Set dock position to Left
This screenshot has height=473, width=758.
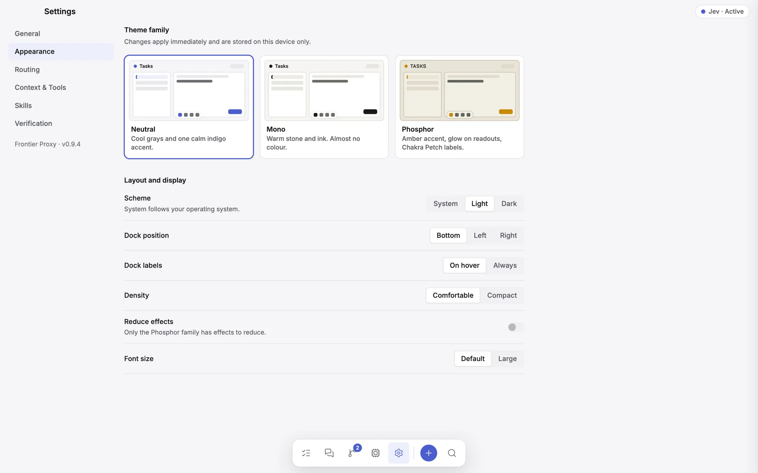(x=480, y=235)
